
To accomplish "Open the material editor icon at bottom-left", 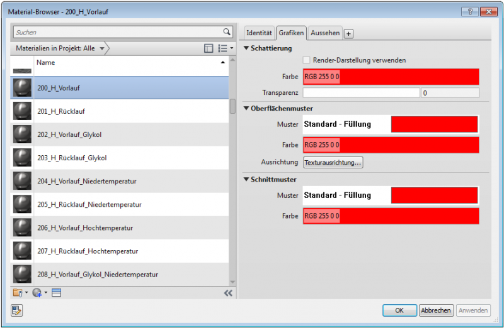I will 17,310.
